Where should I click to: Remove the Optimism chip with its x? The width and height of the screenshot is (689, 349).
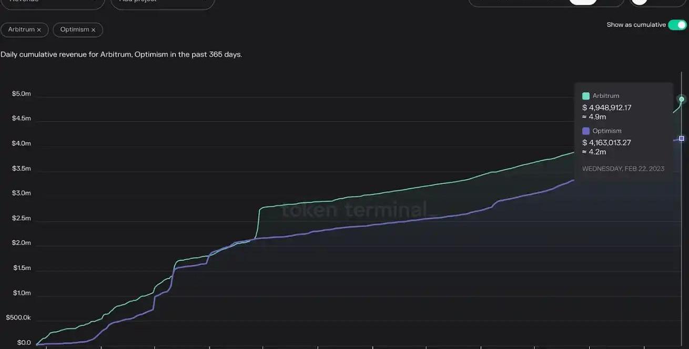pyautogui.click(x=94, y=30)
